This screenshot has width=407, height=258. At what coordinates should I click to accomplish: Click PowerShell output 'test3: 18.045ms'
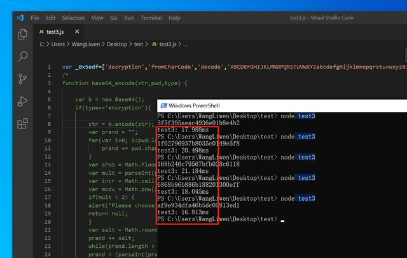click(183, 192)
